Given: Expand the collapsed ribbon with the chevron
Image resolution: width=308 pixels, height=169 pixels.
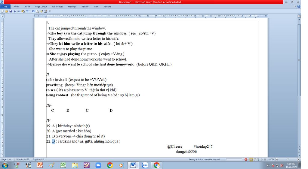Looking at the screenshot, I should coord(295,7).
